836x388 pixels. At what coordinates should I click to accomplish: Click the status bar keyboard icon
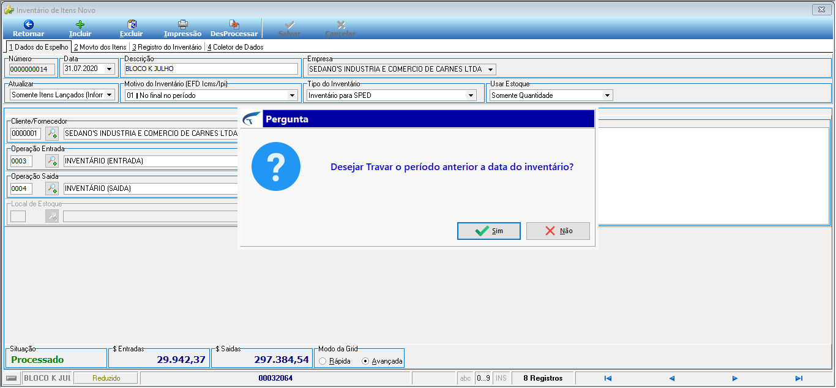coord(12,378)
